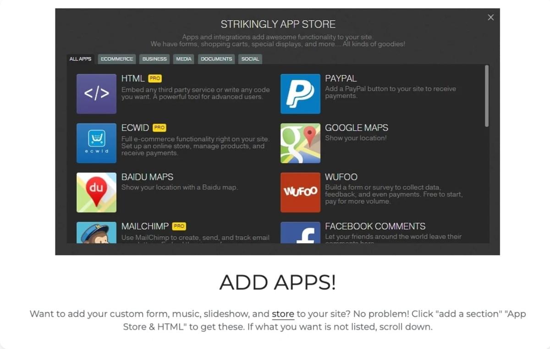Close the Strikingly App Store dialog
Image resolution: width=550 pixels, height=349 pixels.
[x=490, y=17]
